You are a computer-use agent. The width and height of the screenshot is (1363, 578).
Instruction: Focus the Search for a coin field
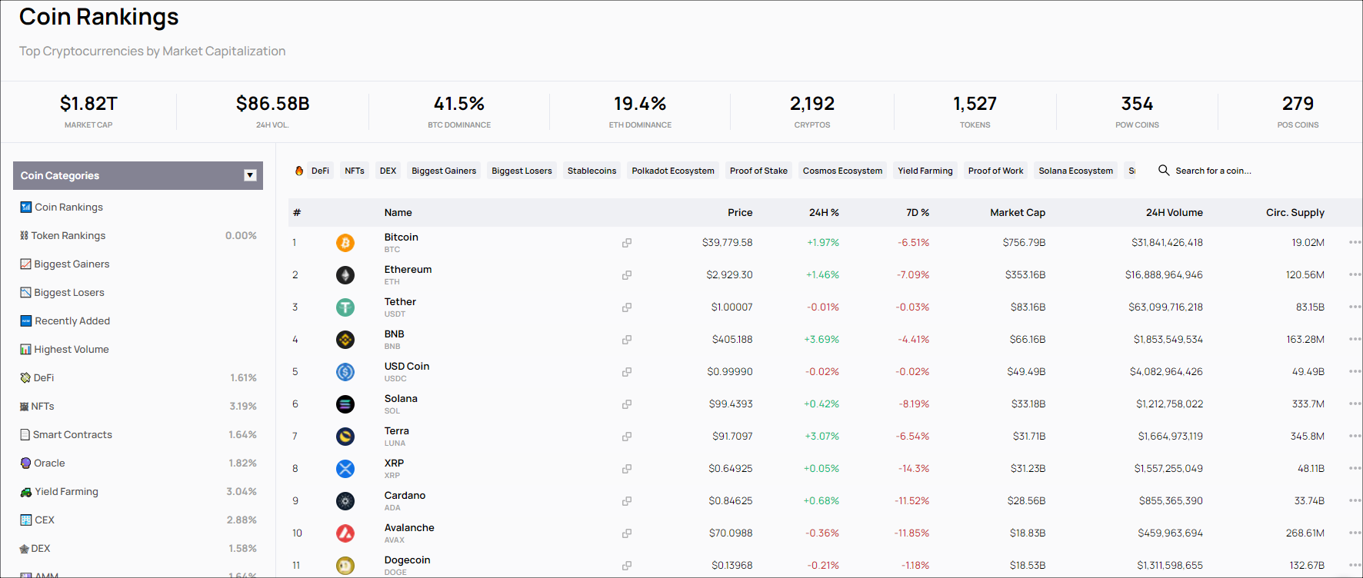click(x=1213, y=171)
